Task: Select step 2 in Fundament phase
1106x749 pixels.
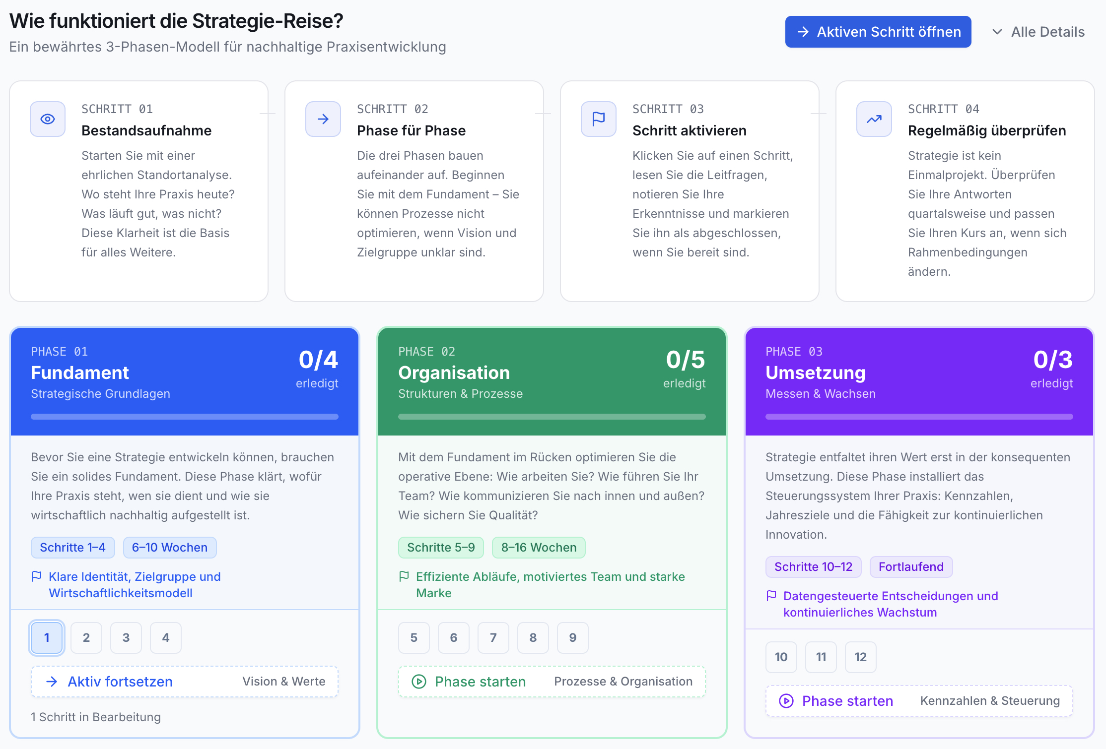Action: pyautogui.click(x=86, y=638)
